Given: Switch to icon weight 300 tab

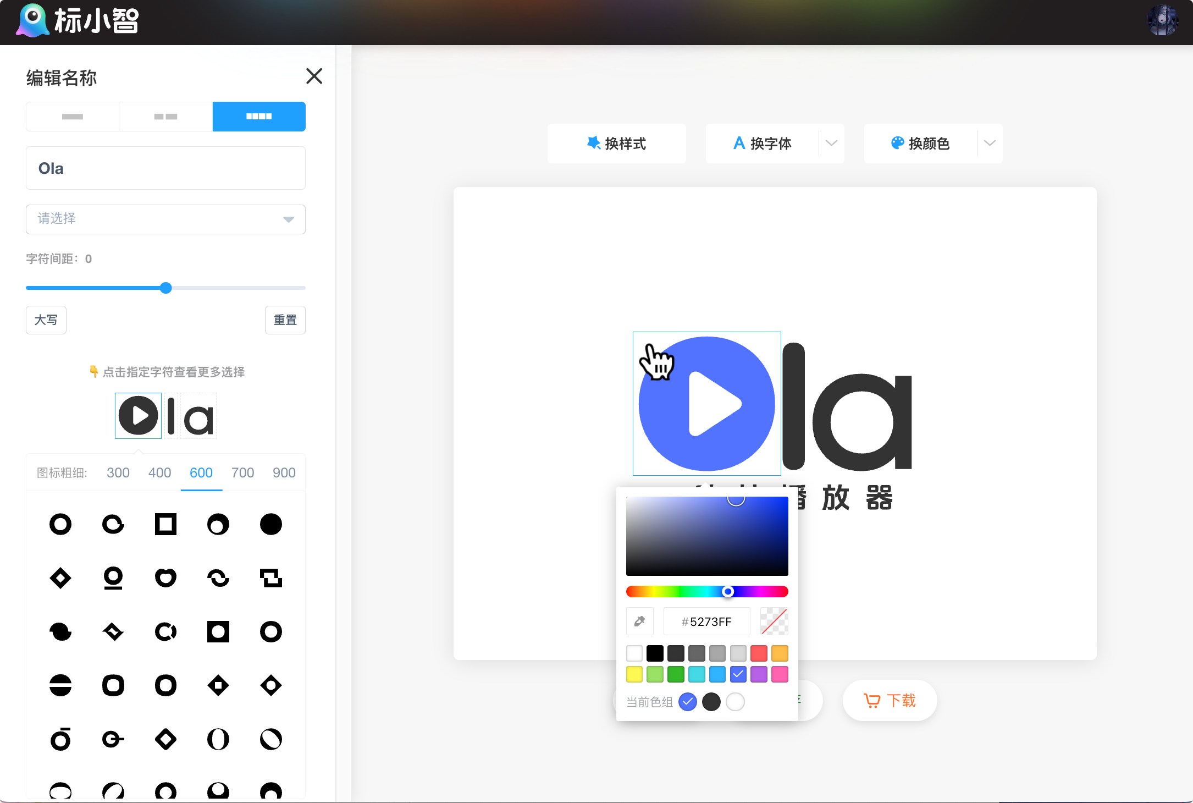Looking at the screenshot, I should point(118,472).
